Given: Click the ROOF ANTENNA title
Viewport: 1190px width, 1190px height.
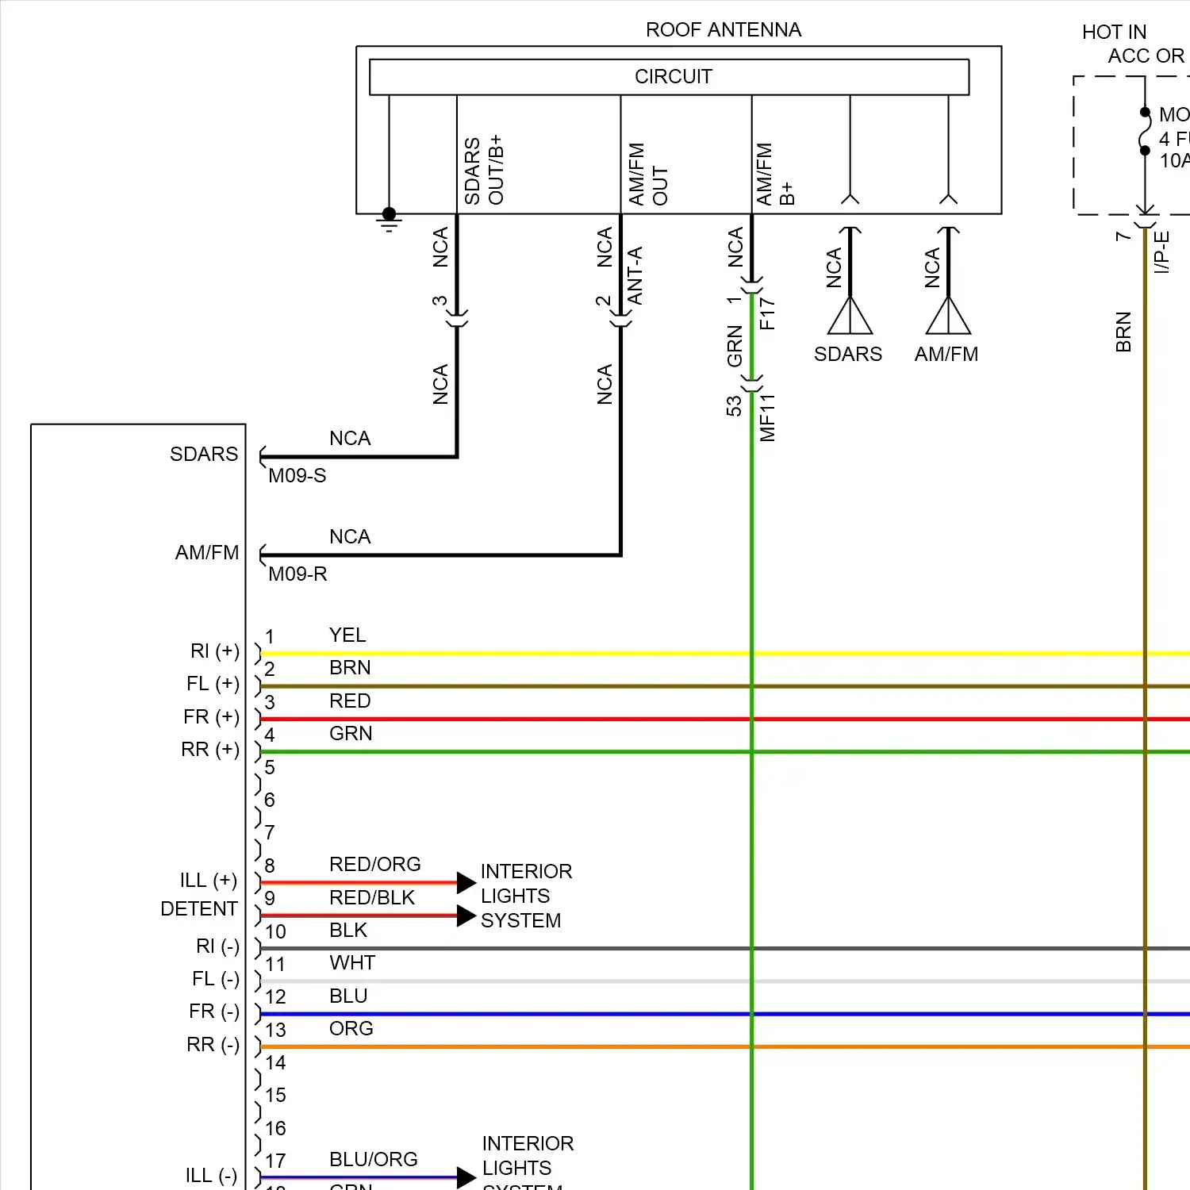Looking at the screenshot, I should 724,30.
